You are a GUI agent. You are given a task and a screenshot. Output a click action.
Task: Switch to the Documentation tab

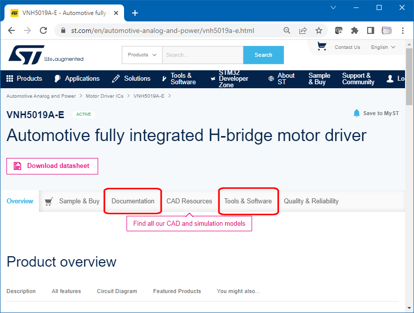133,201
